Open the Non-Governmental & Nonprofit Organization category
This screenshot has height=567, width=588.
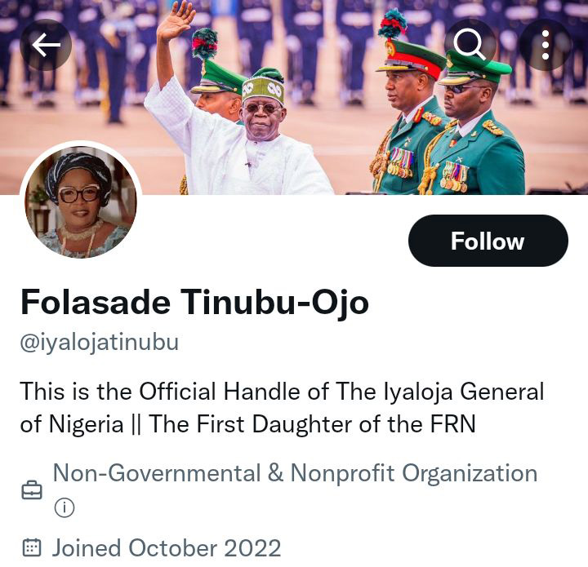coord(295,473)
